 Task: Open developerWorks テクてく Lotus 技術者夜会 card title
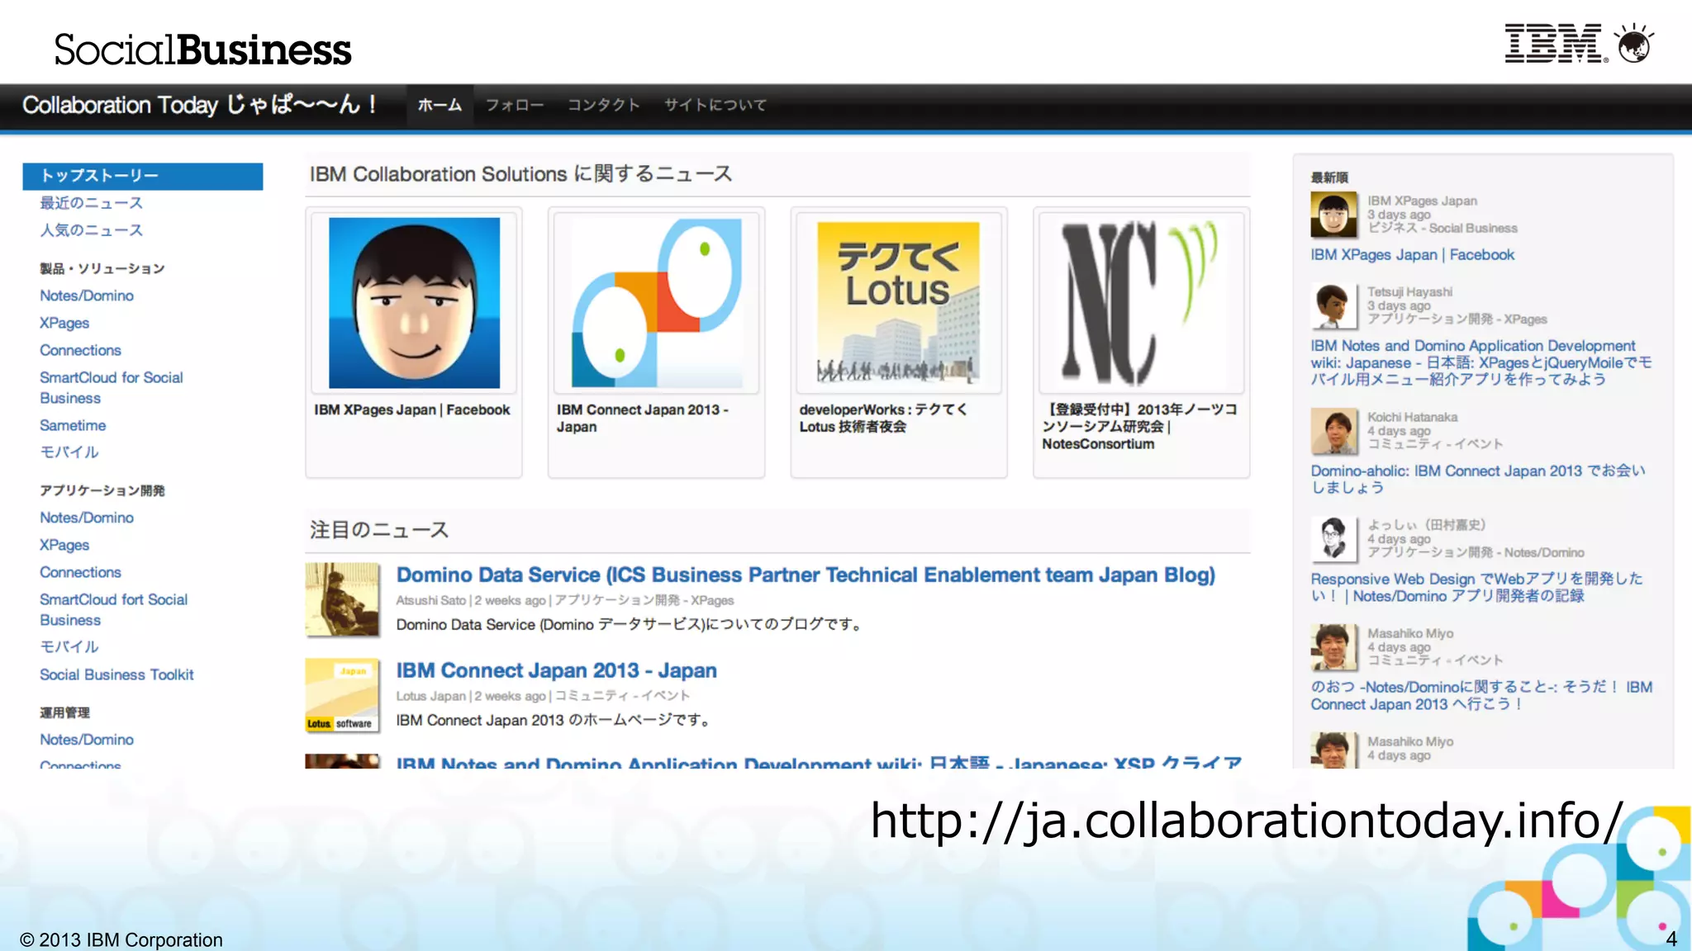(x=883, y=419)
